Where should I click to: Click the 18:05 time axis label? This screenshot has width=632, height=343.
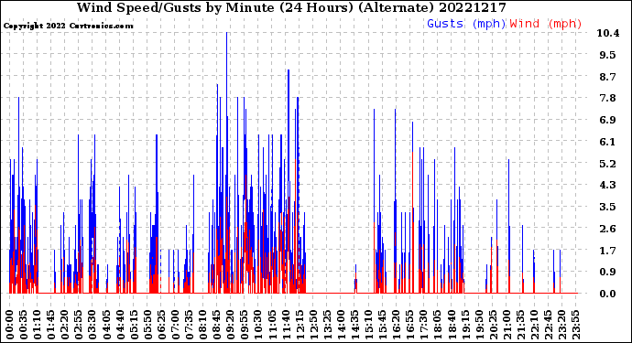pos(438,325)
